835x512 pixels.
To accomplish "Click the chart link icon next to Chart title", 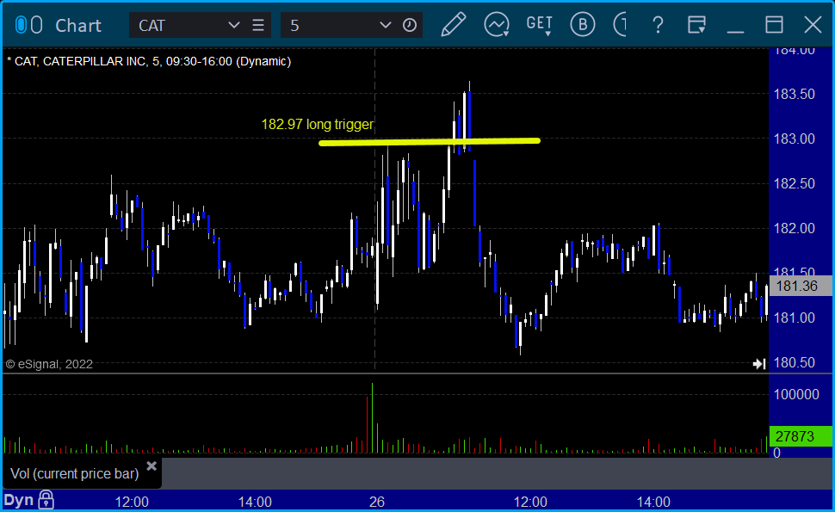I will click(28, 24).
